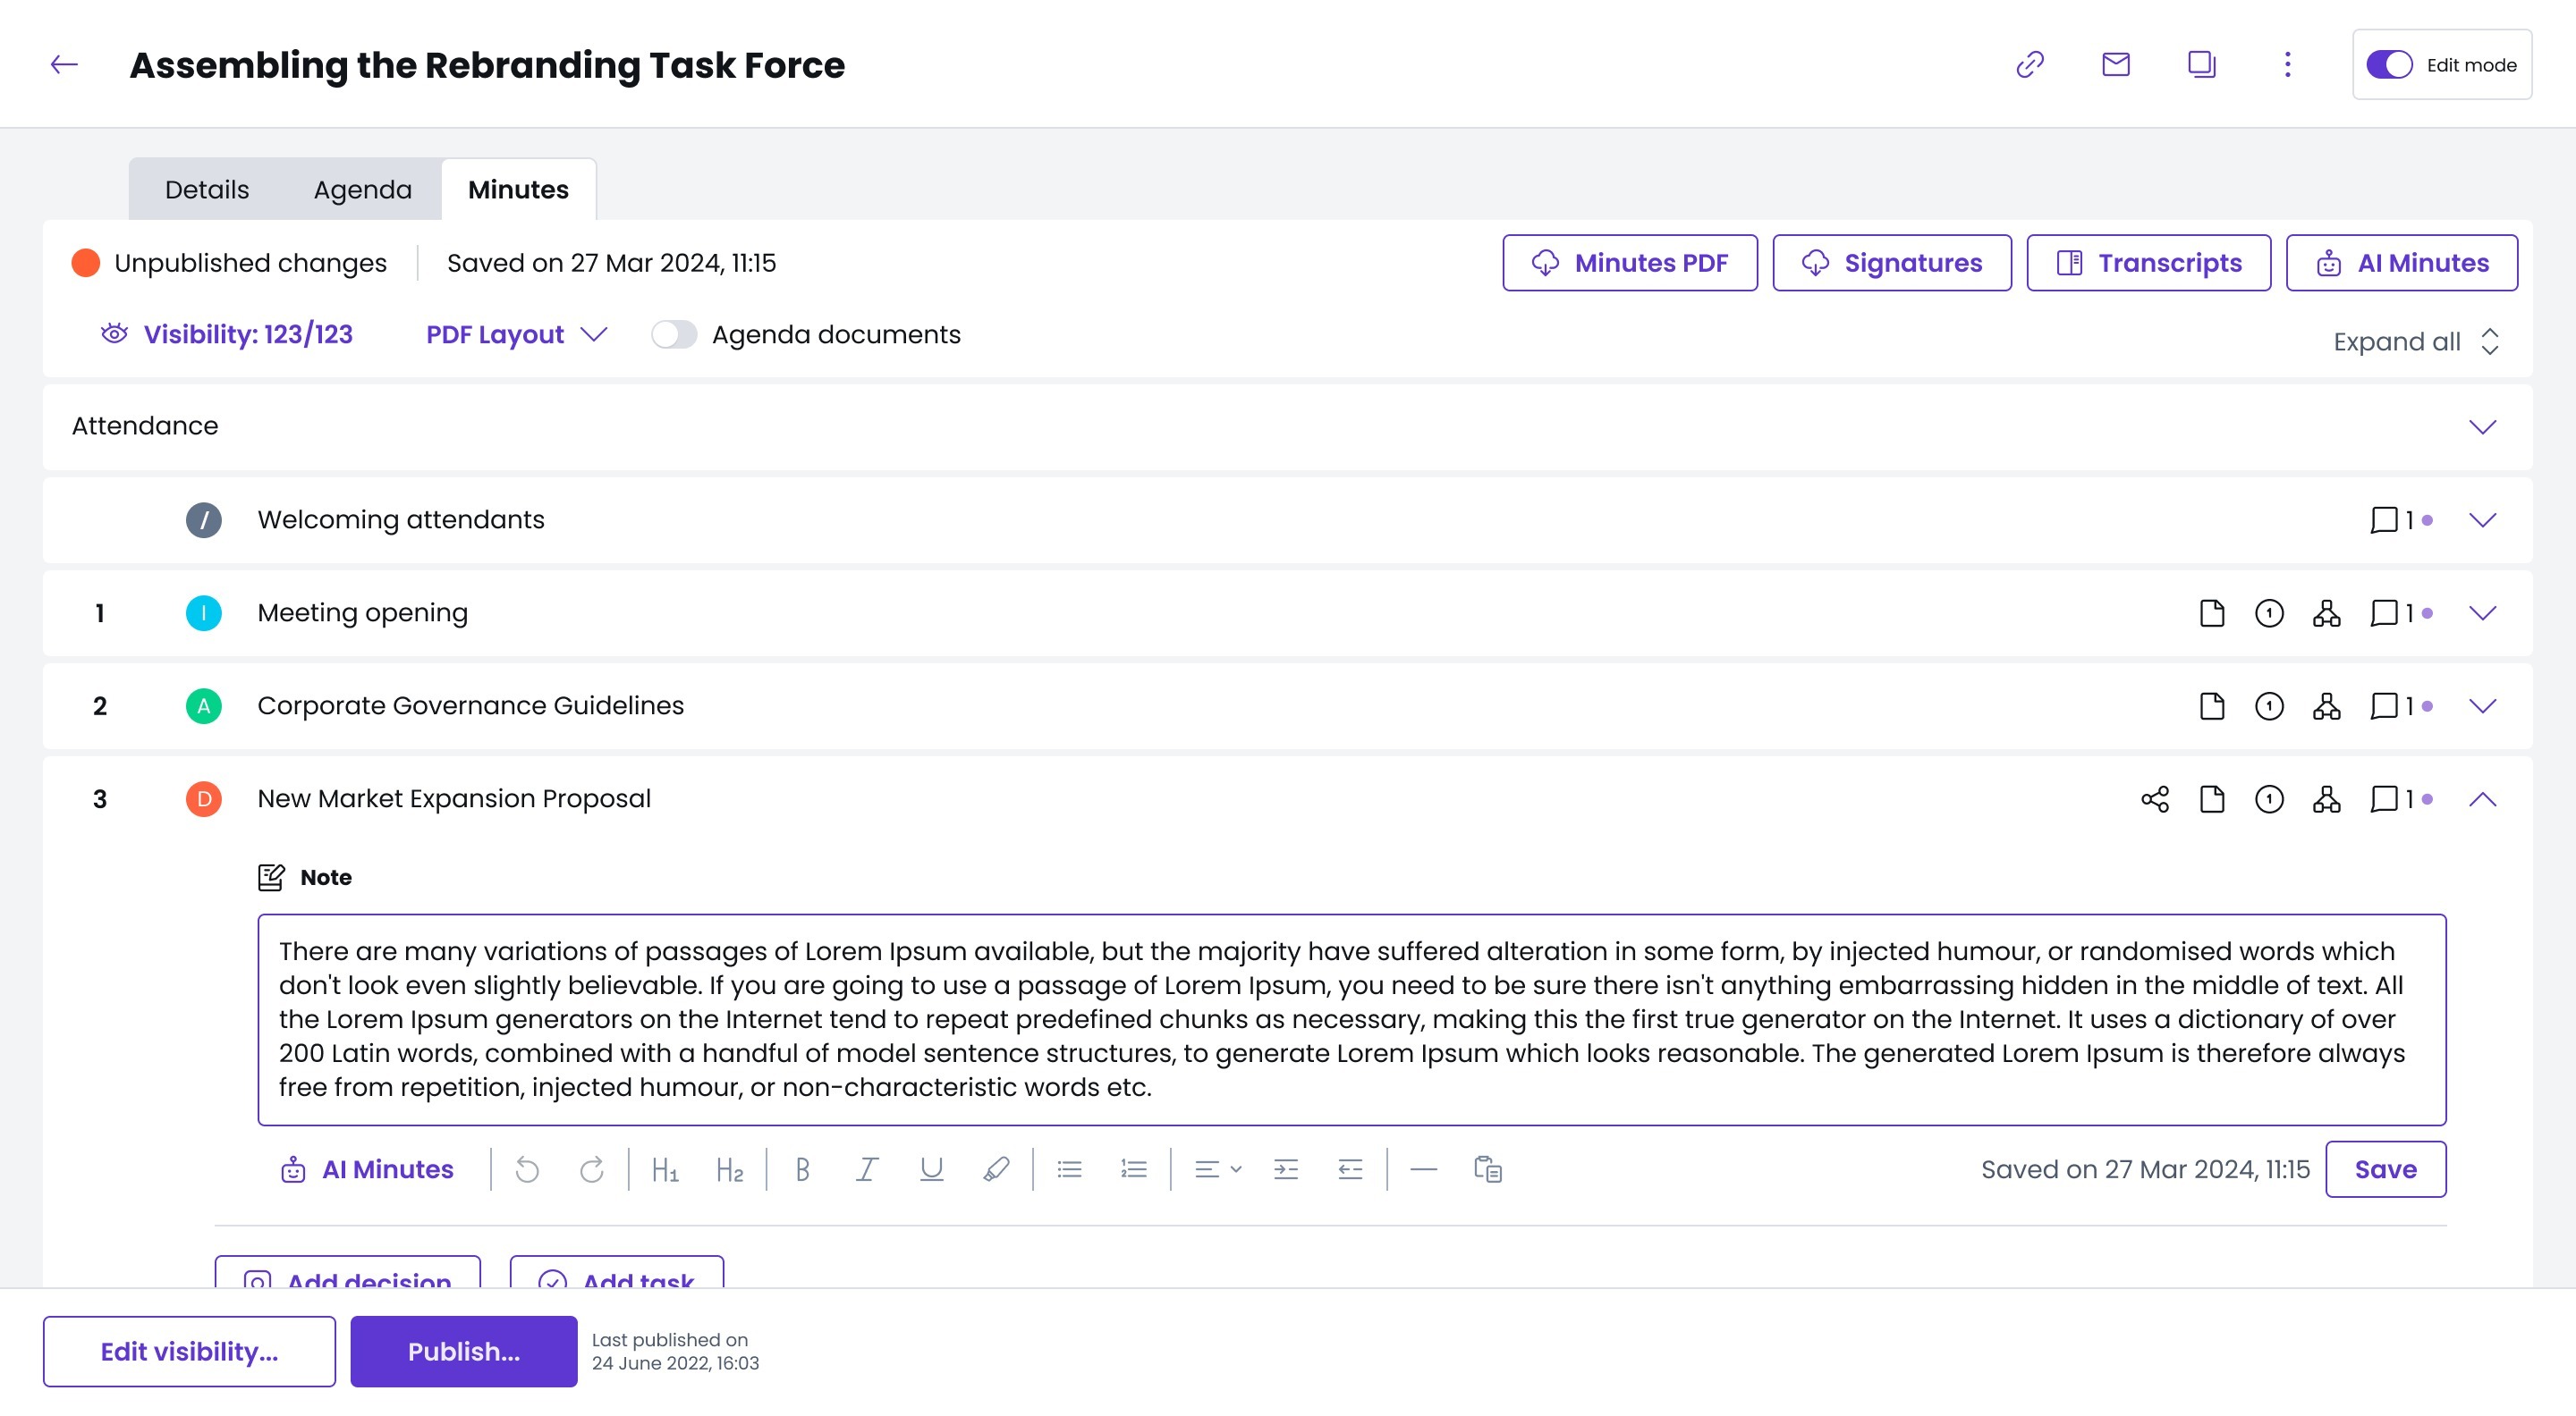The width and height of the screenshot is (2576, 1416).
Task: Expand the Attendance section
Action: click(2482, 426)
